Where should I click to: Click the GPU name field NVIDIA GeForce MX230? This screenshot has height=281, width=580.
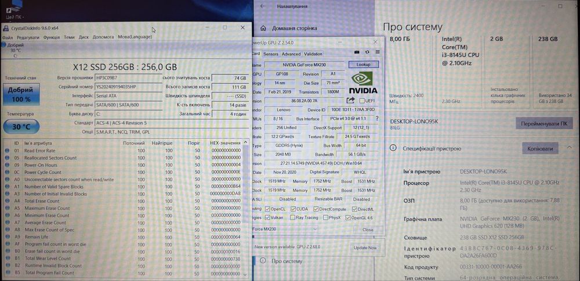304,65
